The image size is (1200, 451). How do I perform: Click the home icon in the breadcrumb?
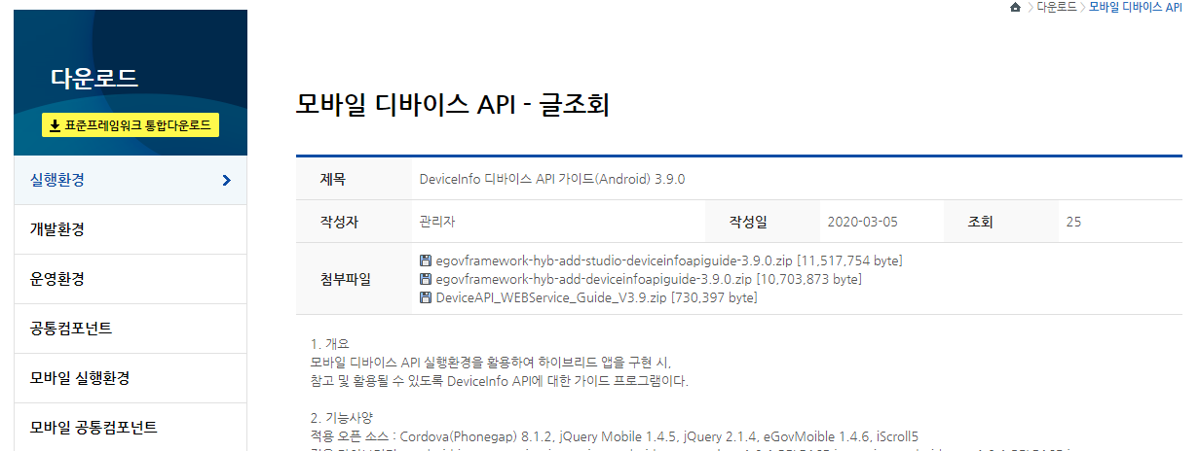[x=1016, y=8]
